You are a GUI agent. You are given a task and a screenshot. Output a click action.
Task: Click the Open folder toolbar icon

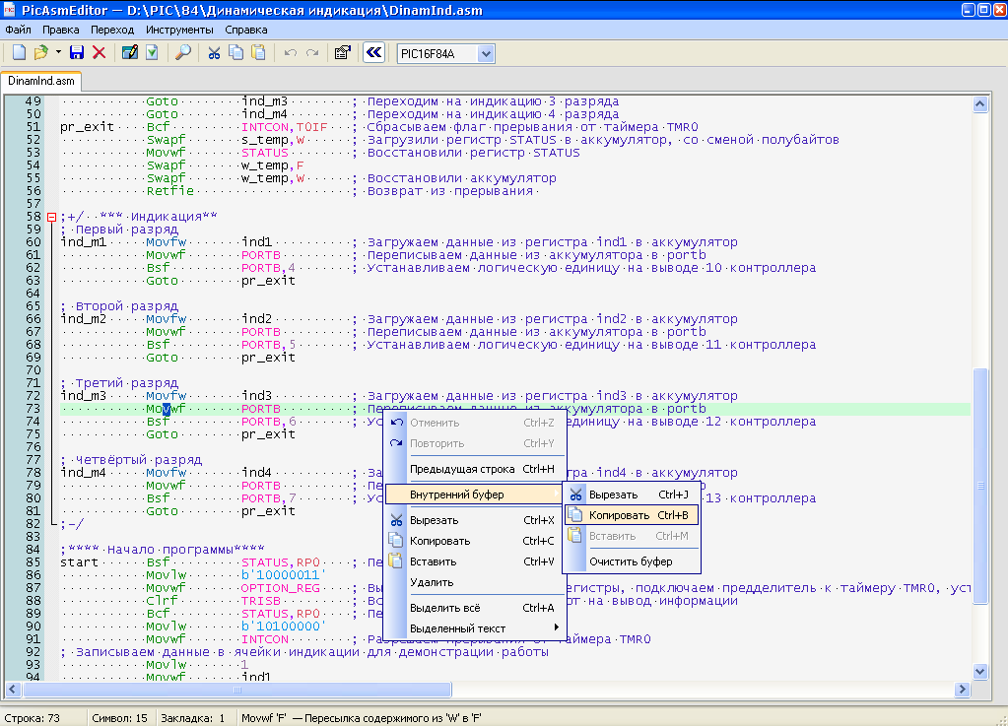point(41,52)
